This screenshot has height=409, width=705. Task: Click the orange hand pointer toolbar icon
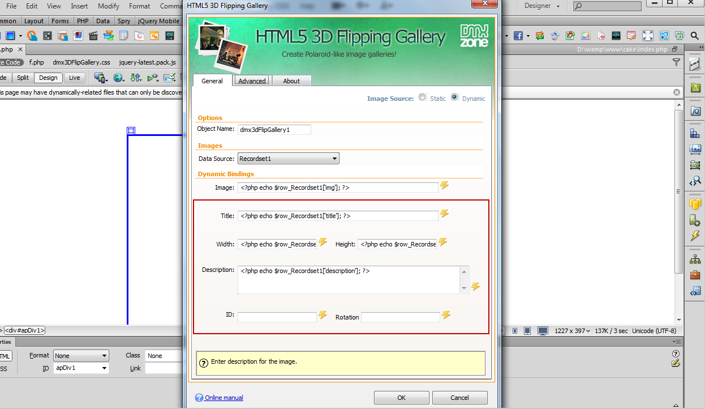pos(32,36)
